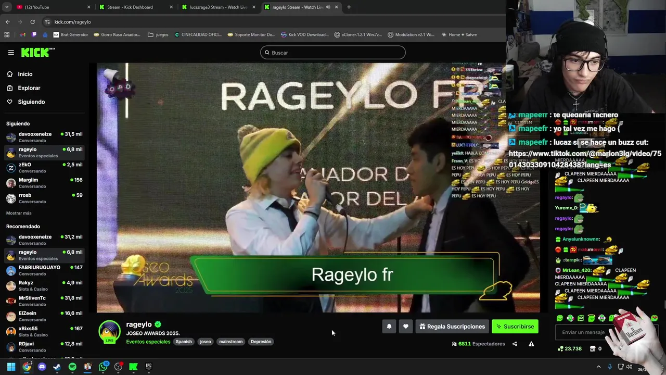Viewport: 666px width, 375px height.
Task: Reload the page
Action: click(x=32, y=22)
